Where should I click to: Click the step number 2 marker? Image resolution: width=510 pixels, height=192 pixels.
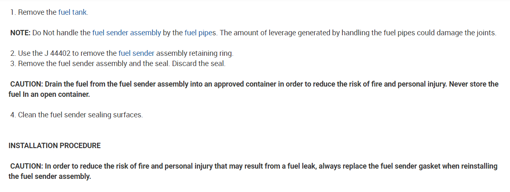pos(13,53)
